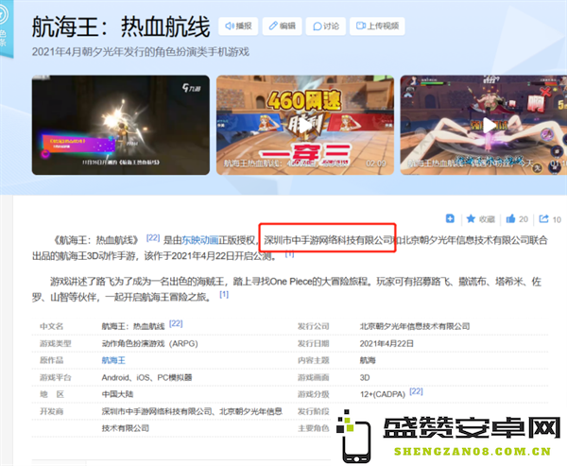Click the blue plus add icon
Screen dimensions: 567x466
pyautogui.click(x=450, y=218)
